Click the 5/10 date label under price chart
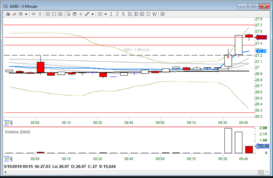Viewport: 273px width, 178px height. pyautogui.click(x=8, y=123)
